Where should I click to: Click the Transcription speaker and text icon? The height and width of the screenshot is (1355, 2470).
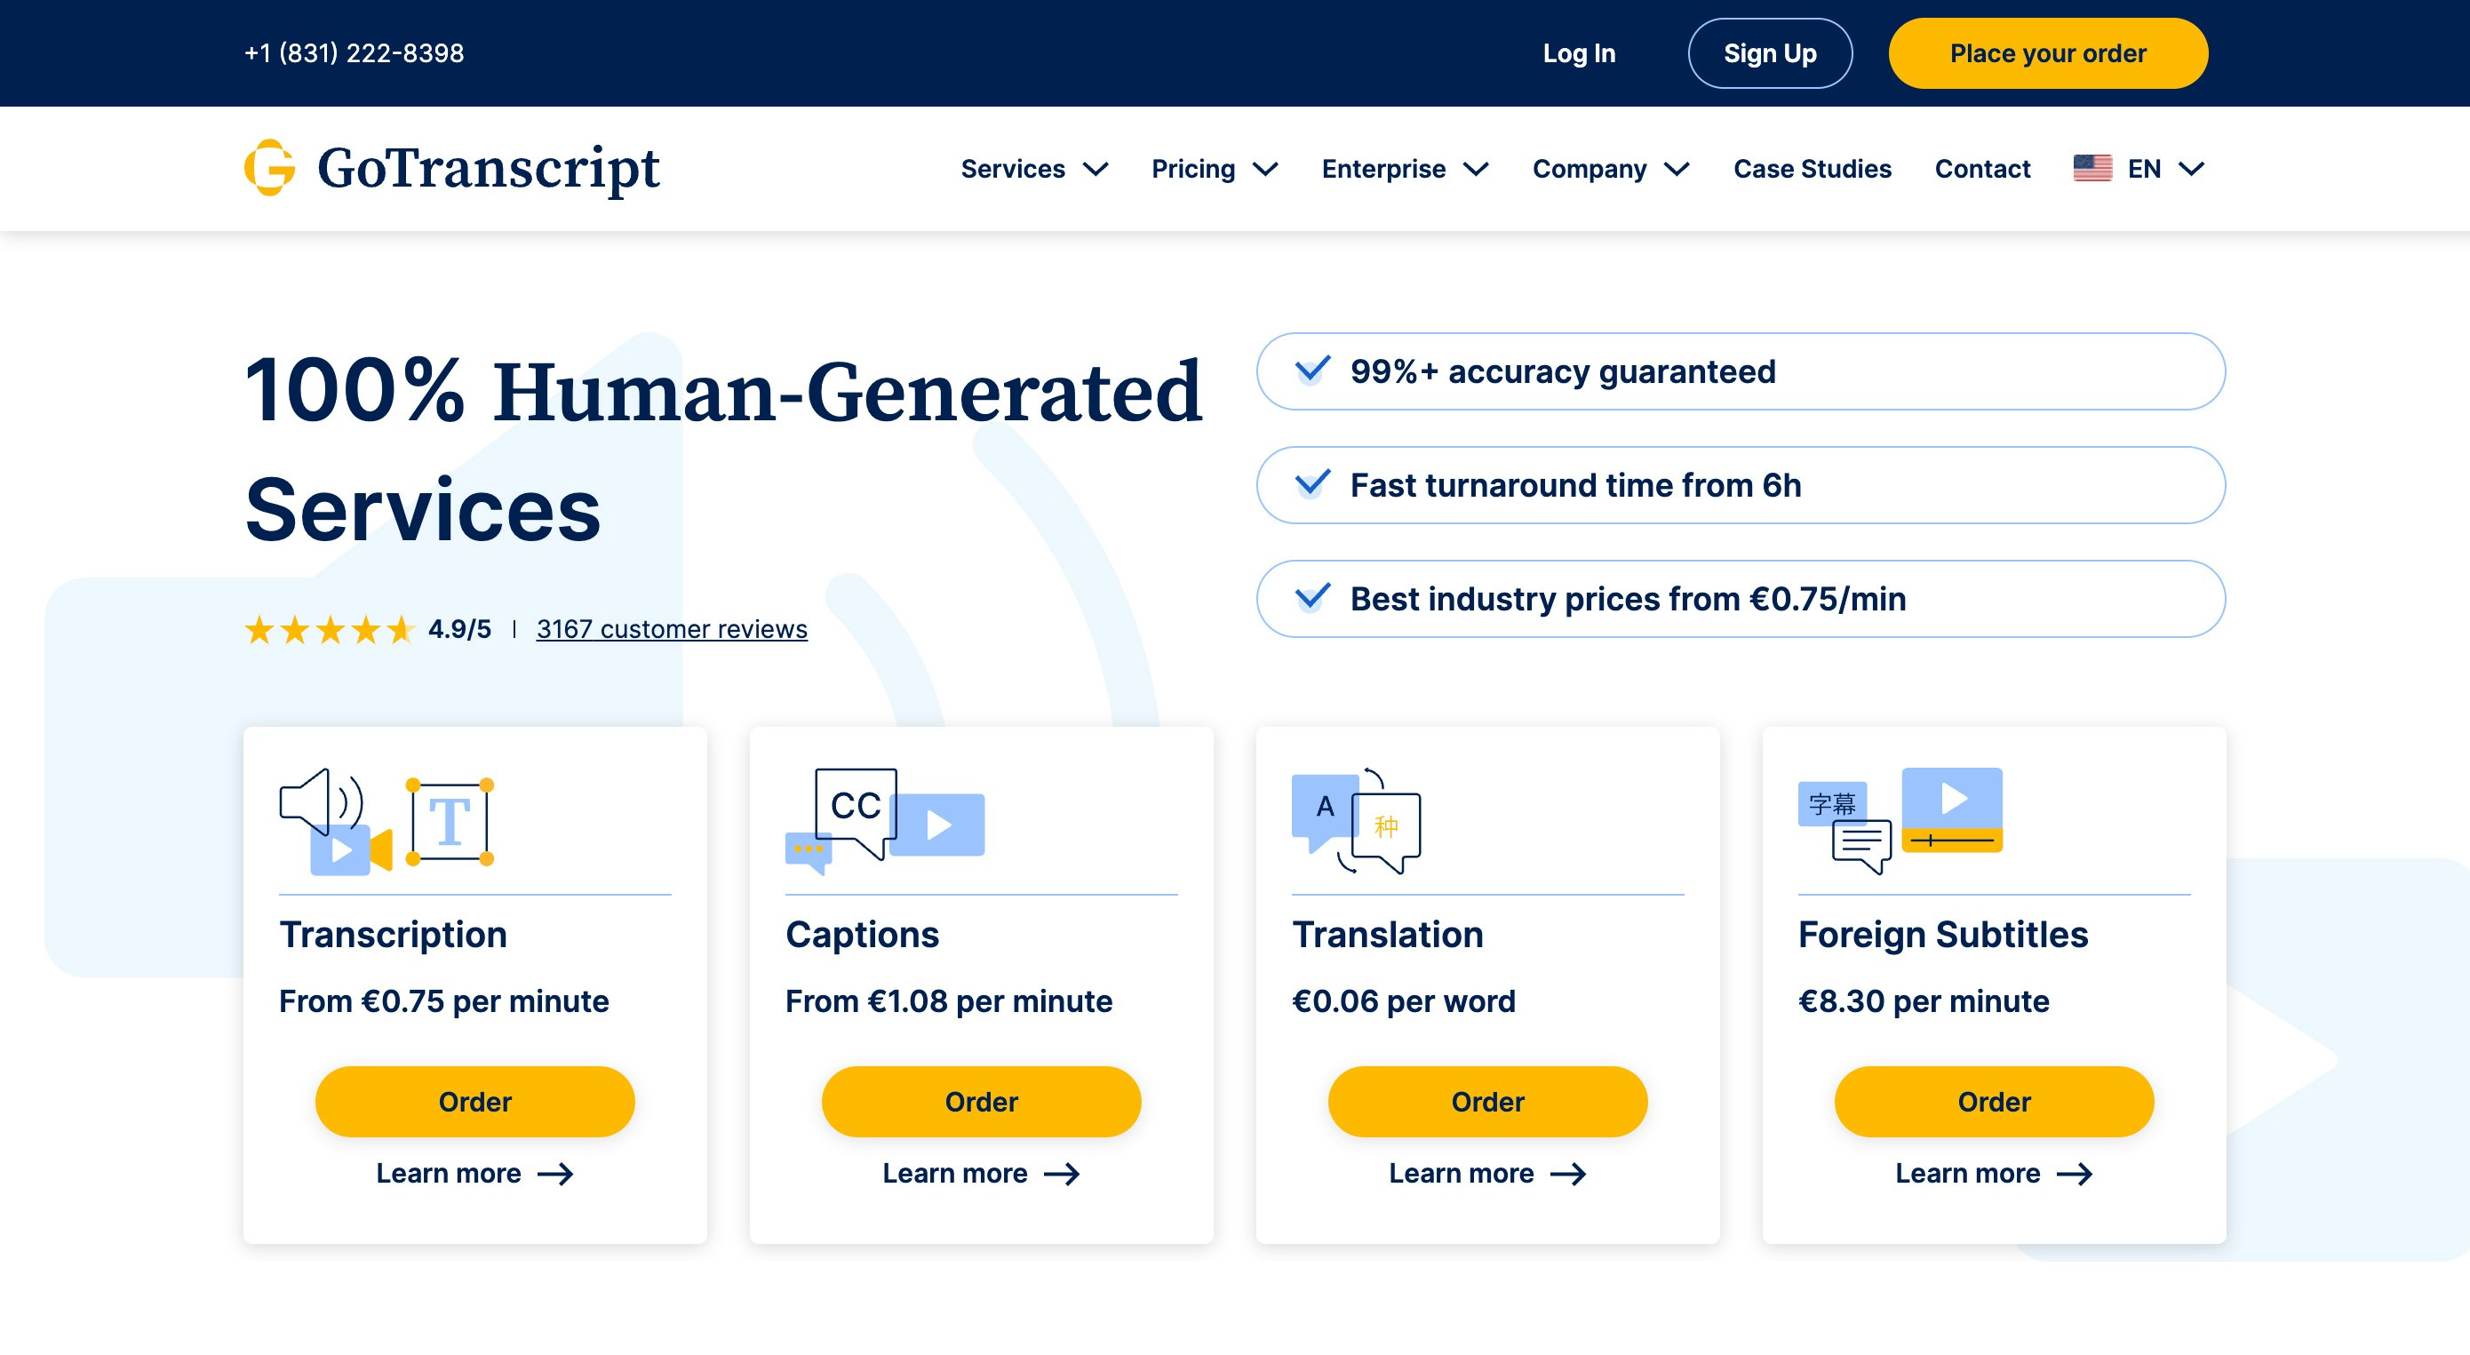point(386,822)
